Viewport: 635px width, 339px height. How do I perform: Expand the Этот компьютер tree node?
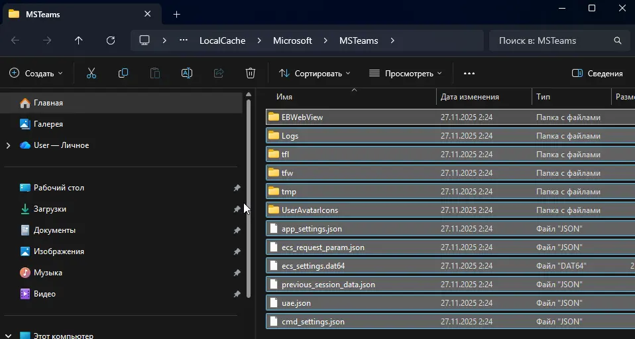8,336
